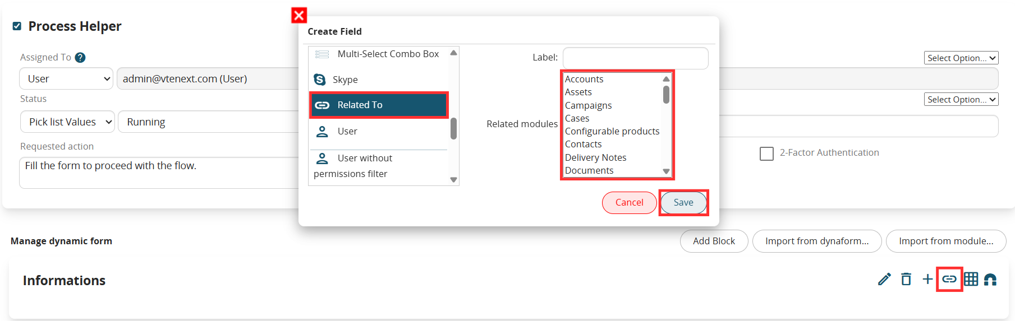Click the link chain icon in Informations
The width and height of the screenshot is (1015, 321).
949,279
